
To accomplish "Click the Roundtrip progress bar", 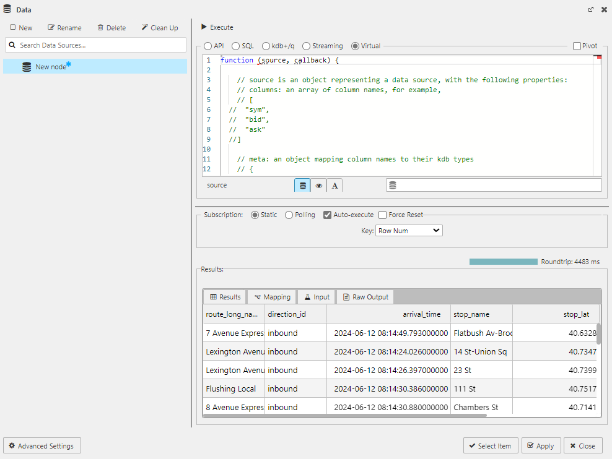I will 503,261.
